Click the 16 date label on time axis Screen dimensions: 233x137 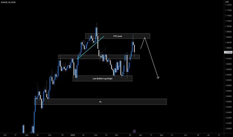pyautogui.click(x=83, y=135)
